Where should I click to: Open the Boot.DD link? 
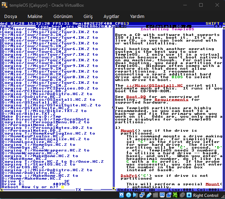pos(136,97)
